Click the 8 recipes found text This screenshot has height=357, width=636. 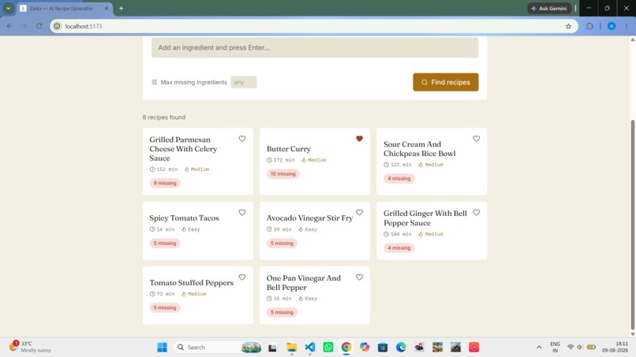click(164, 117)
